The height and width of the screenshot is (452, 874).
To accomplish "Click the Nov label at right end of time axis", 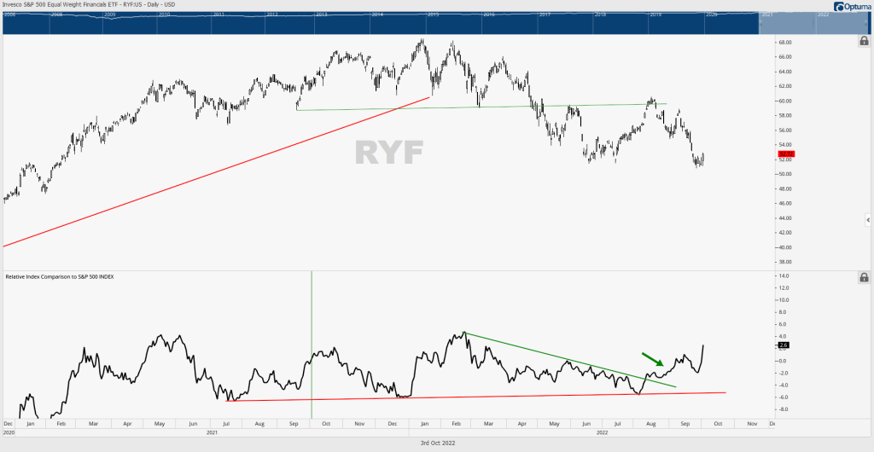I will click(x=750, y=424).
